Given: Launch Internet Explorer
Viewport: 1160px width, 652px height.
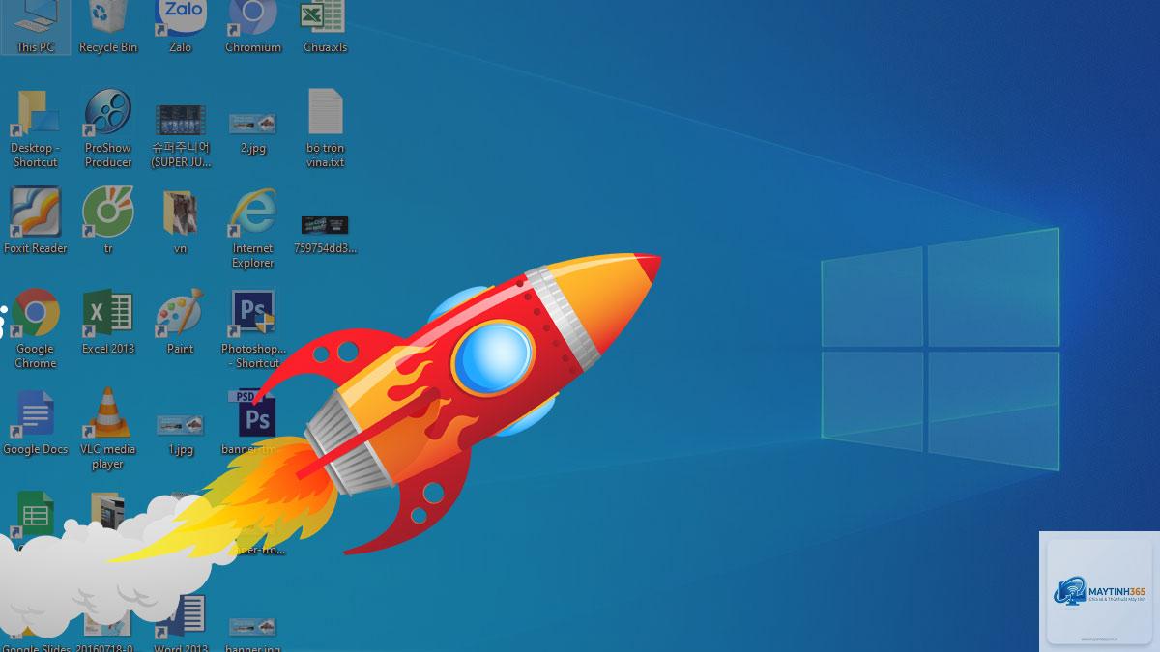Looking at the screenshot, I should coord(253,229).
